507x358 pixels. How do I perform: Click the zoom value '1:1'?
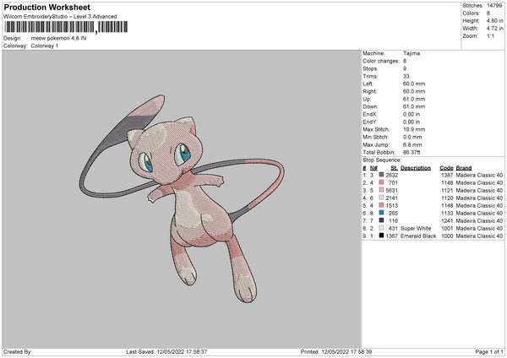pos(490,35)
